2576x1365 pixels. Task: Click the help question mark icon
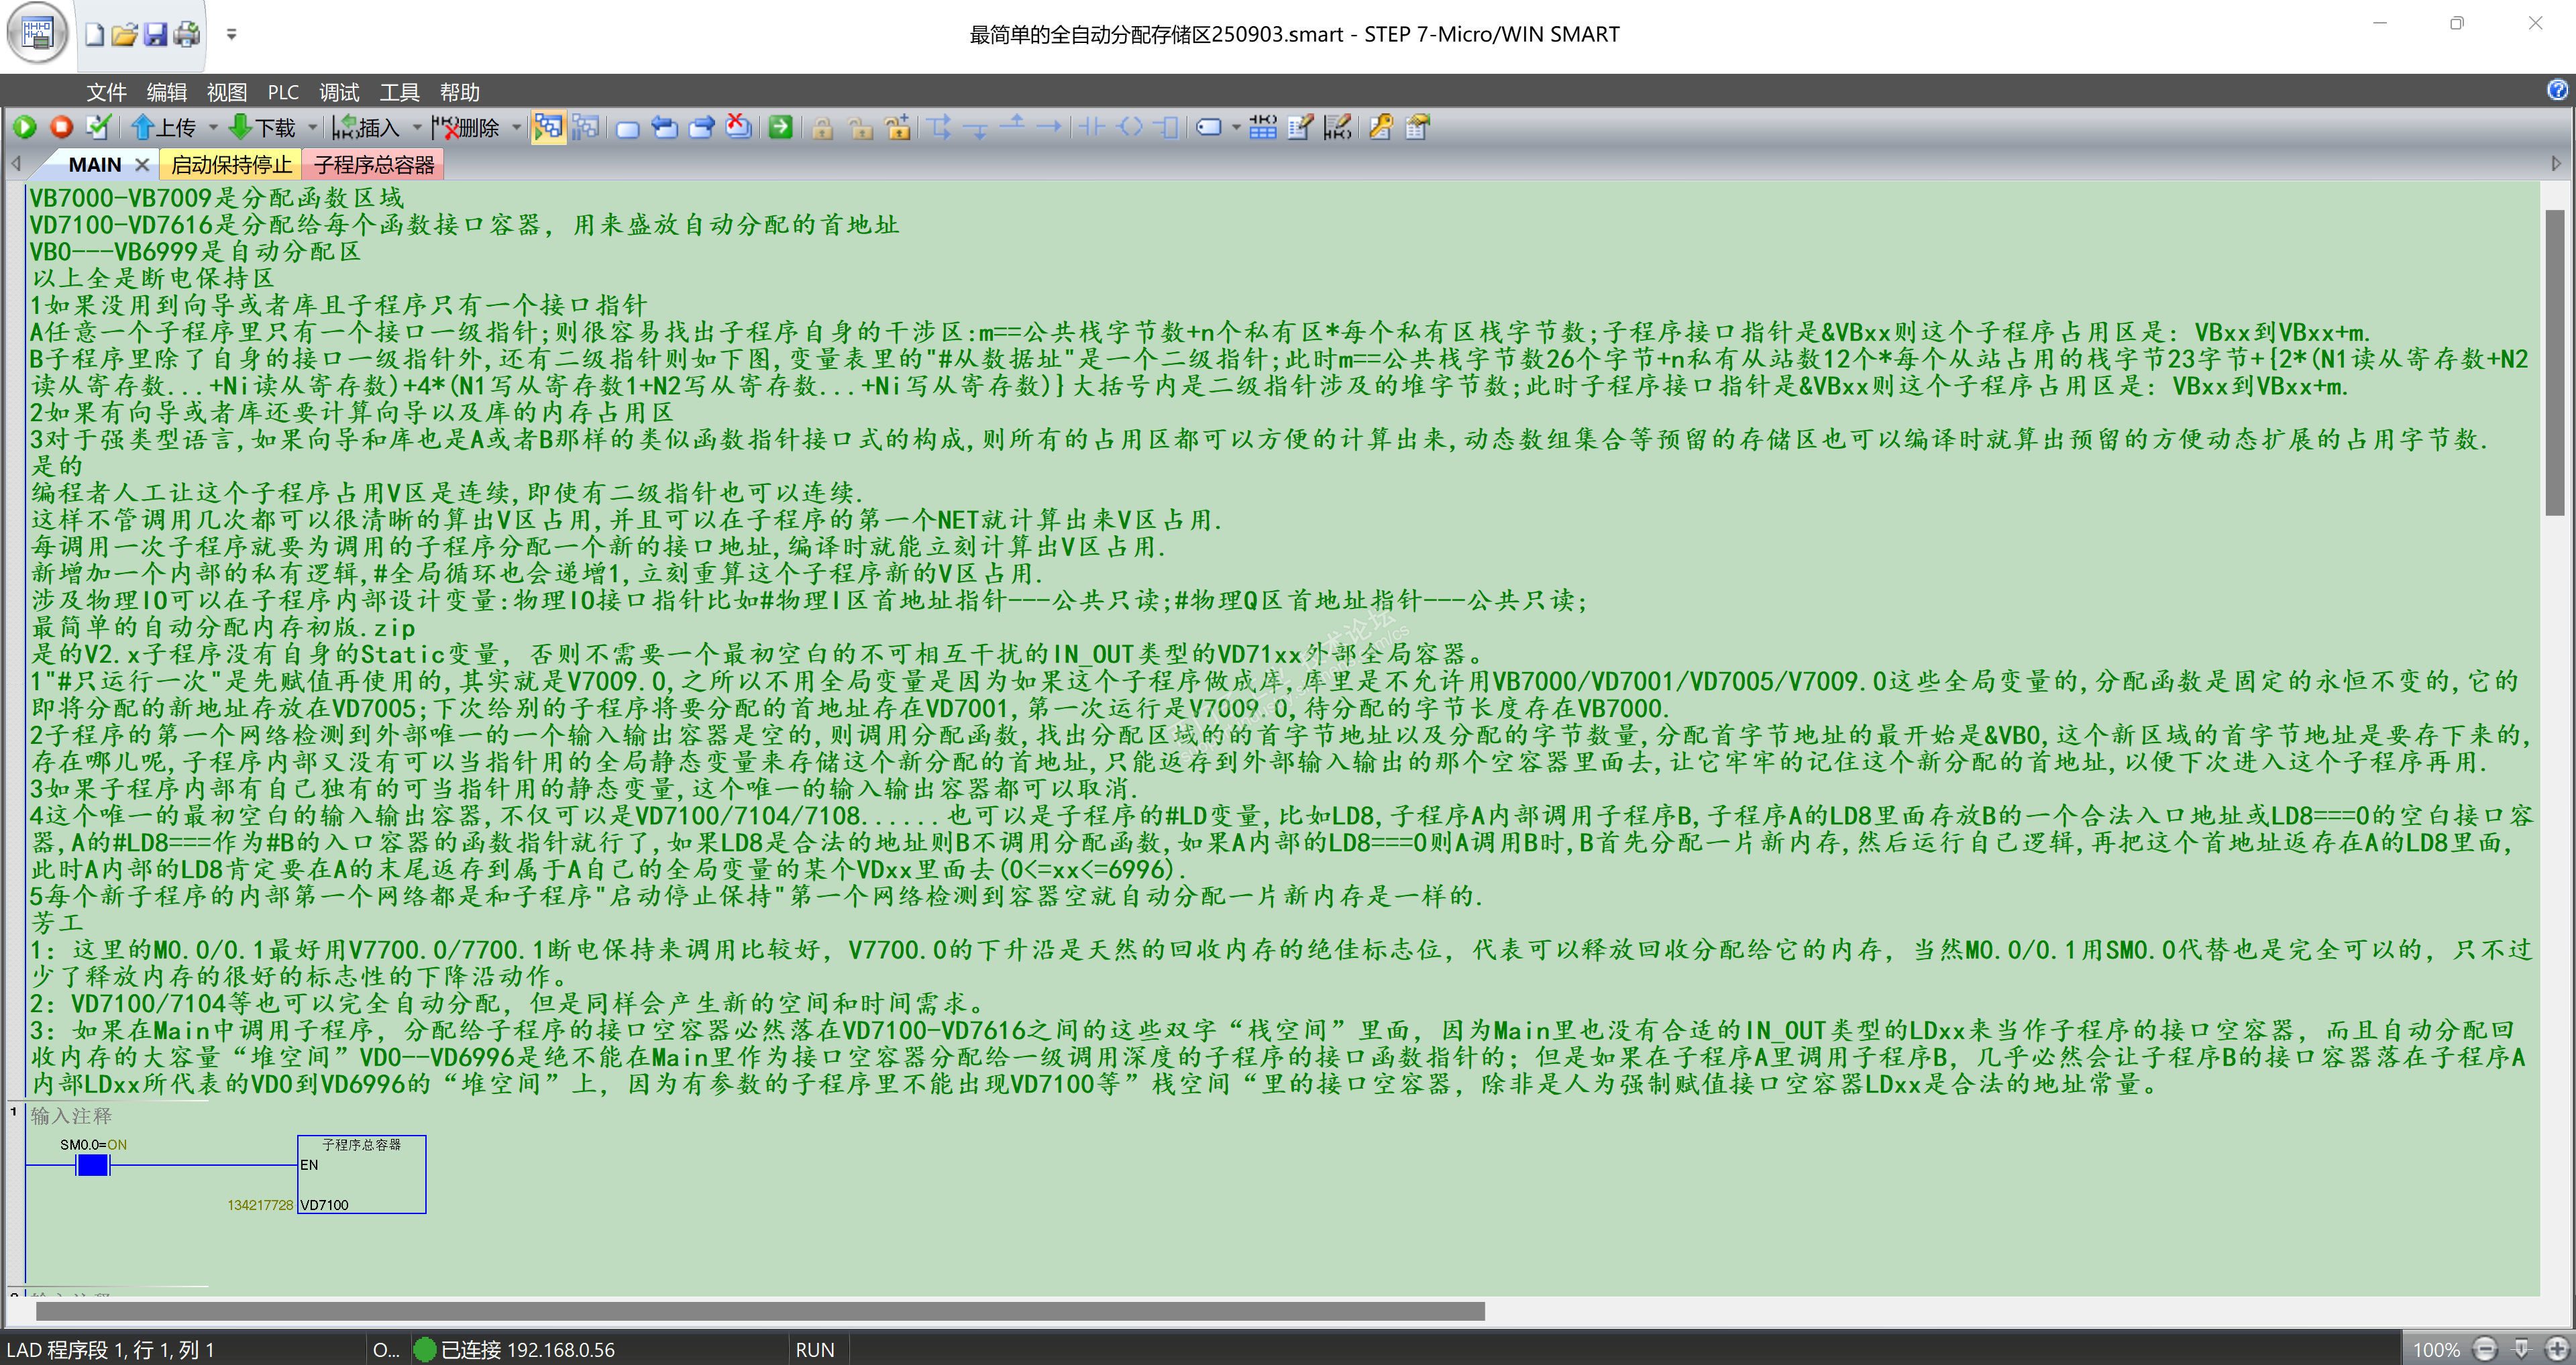click(x=2556, y=91)
